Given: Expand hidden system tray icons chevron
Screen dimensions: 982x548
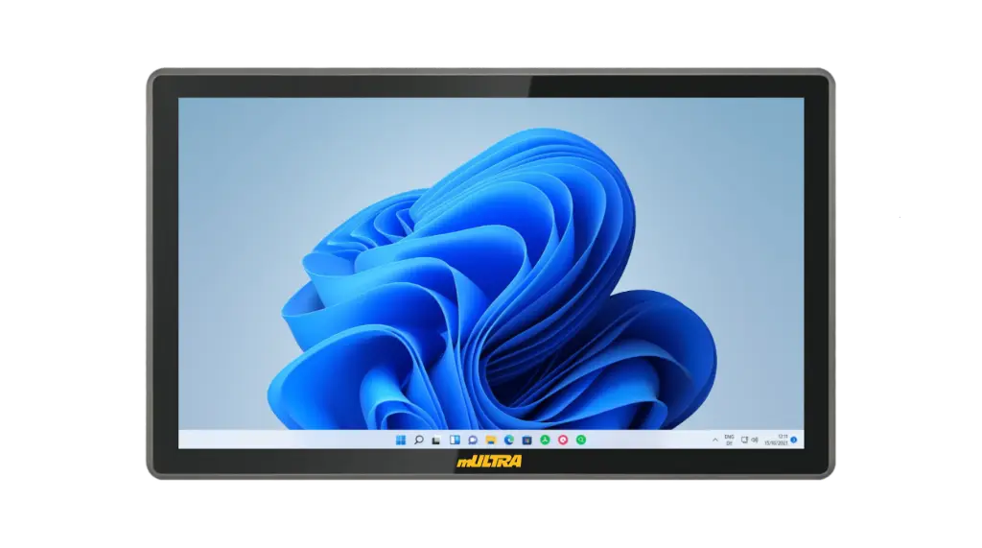Looking at the screenshot, I should point(715,441).
